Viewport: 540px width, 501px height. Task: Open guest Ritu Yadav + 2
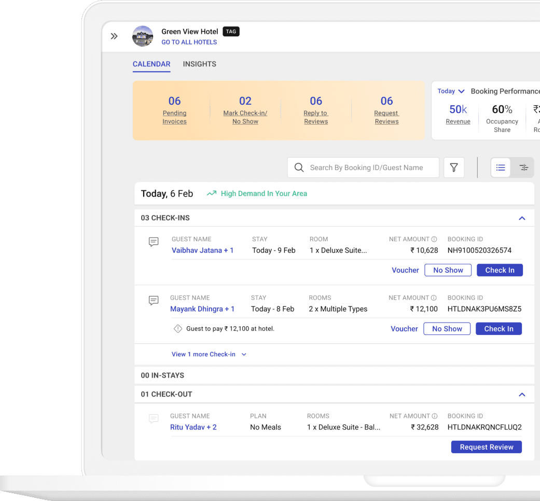tap(193, 427)
